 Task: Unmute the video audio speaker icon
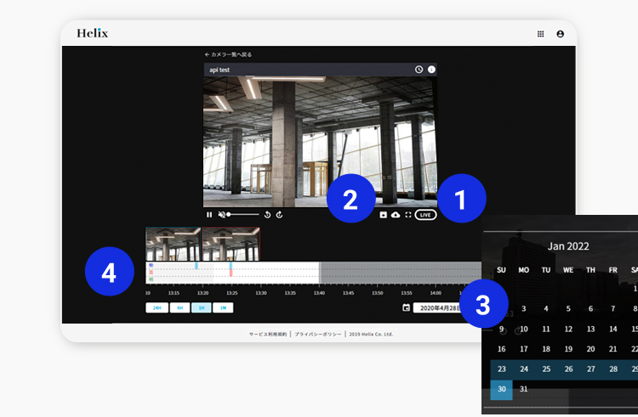coord(222,215)
